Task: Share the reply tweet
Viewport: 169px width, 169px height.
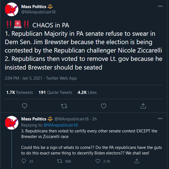Action: (x=137, y=161)
